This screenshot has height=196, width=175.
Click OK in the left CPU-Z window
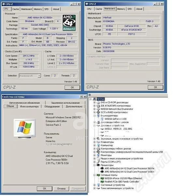[x=72, y=88]
